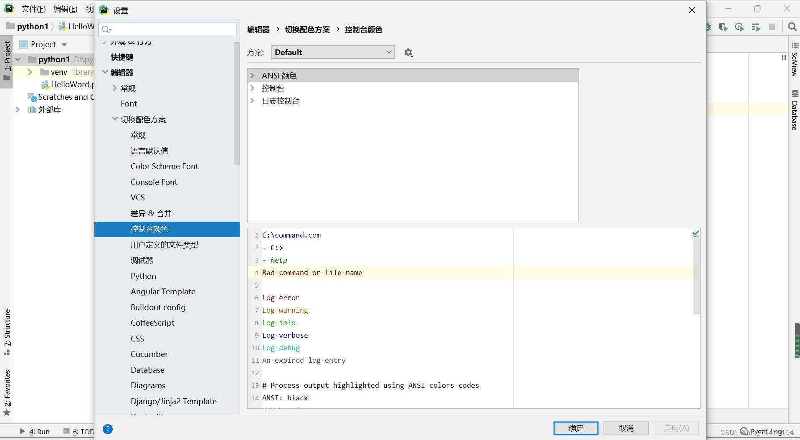Focus the settings search field

pos(167,29)
